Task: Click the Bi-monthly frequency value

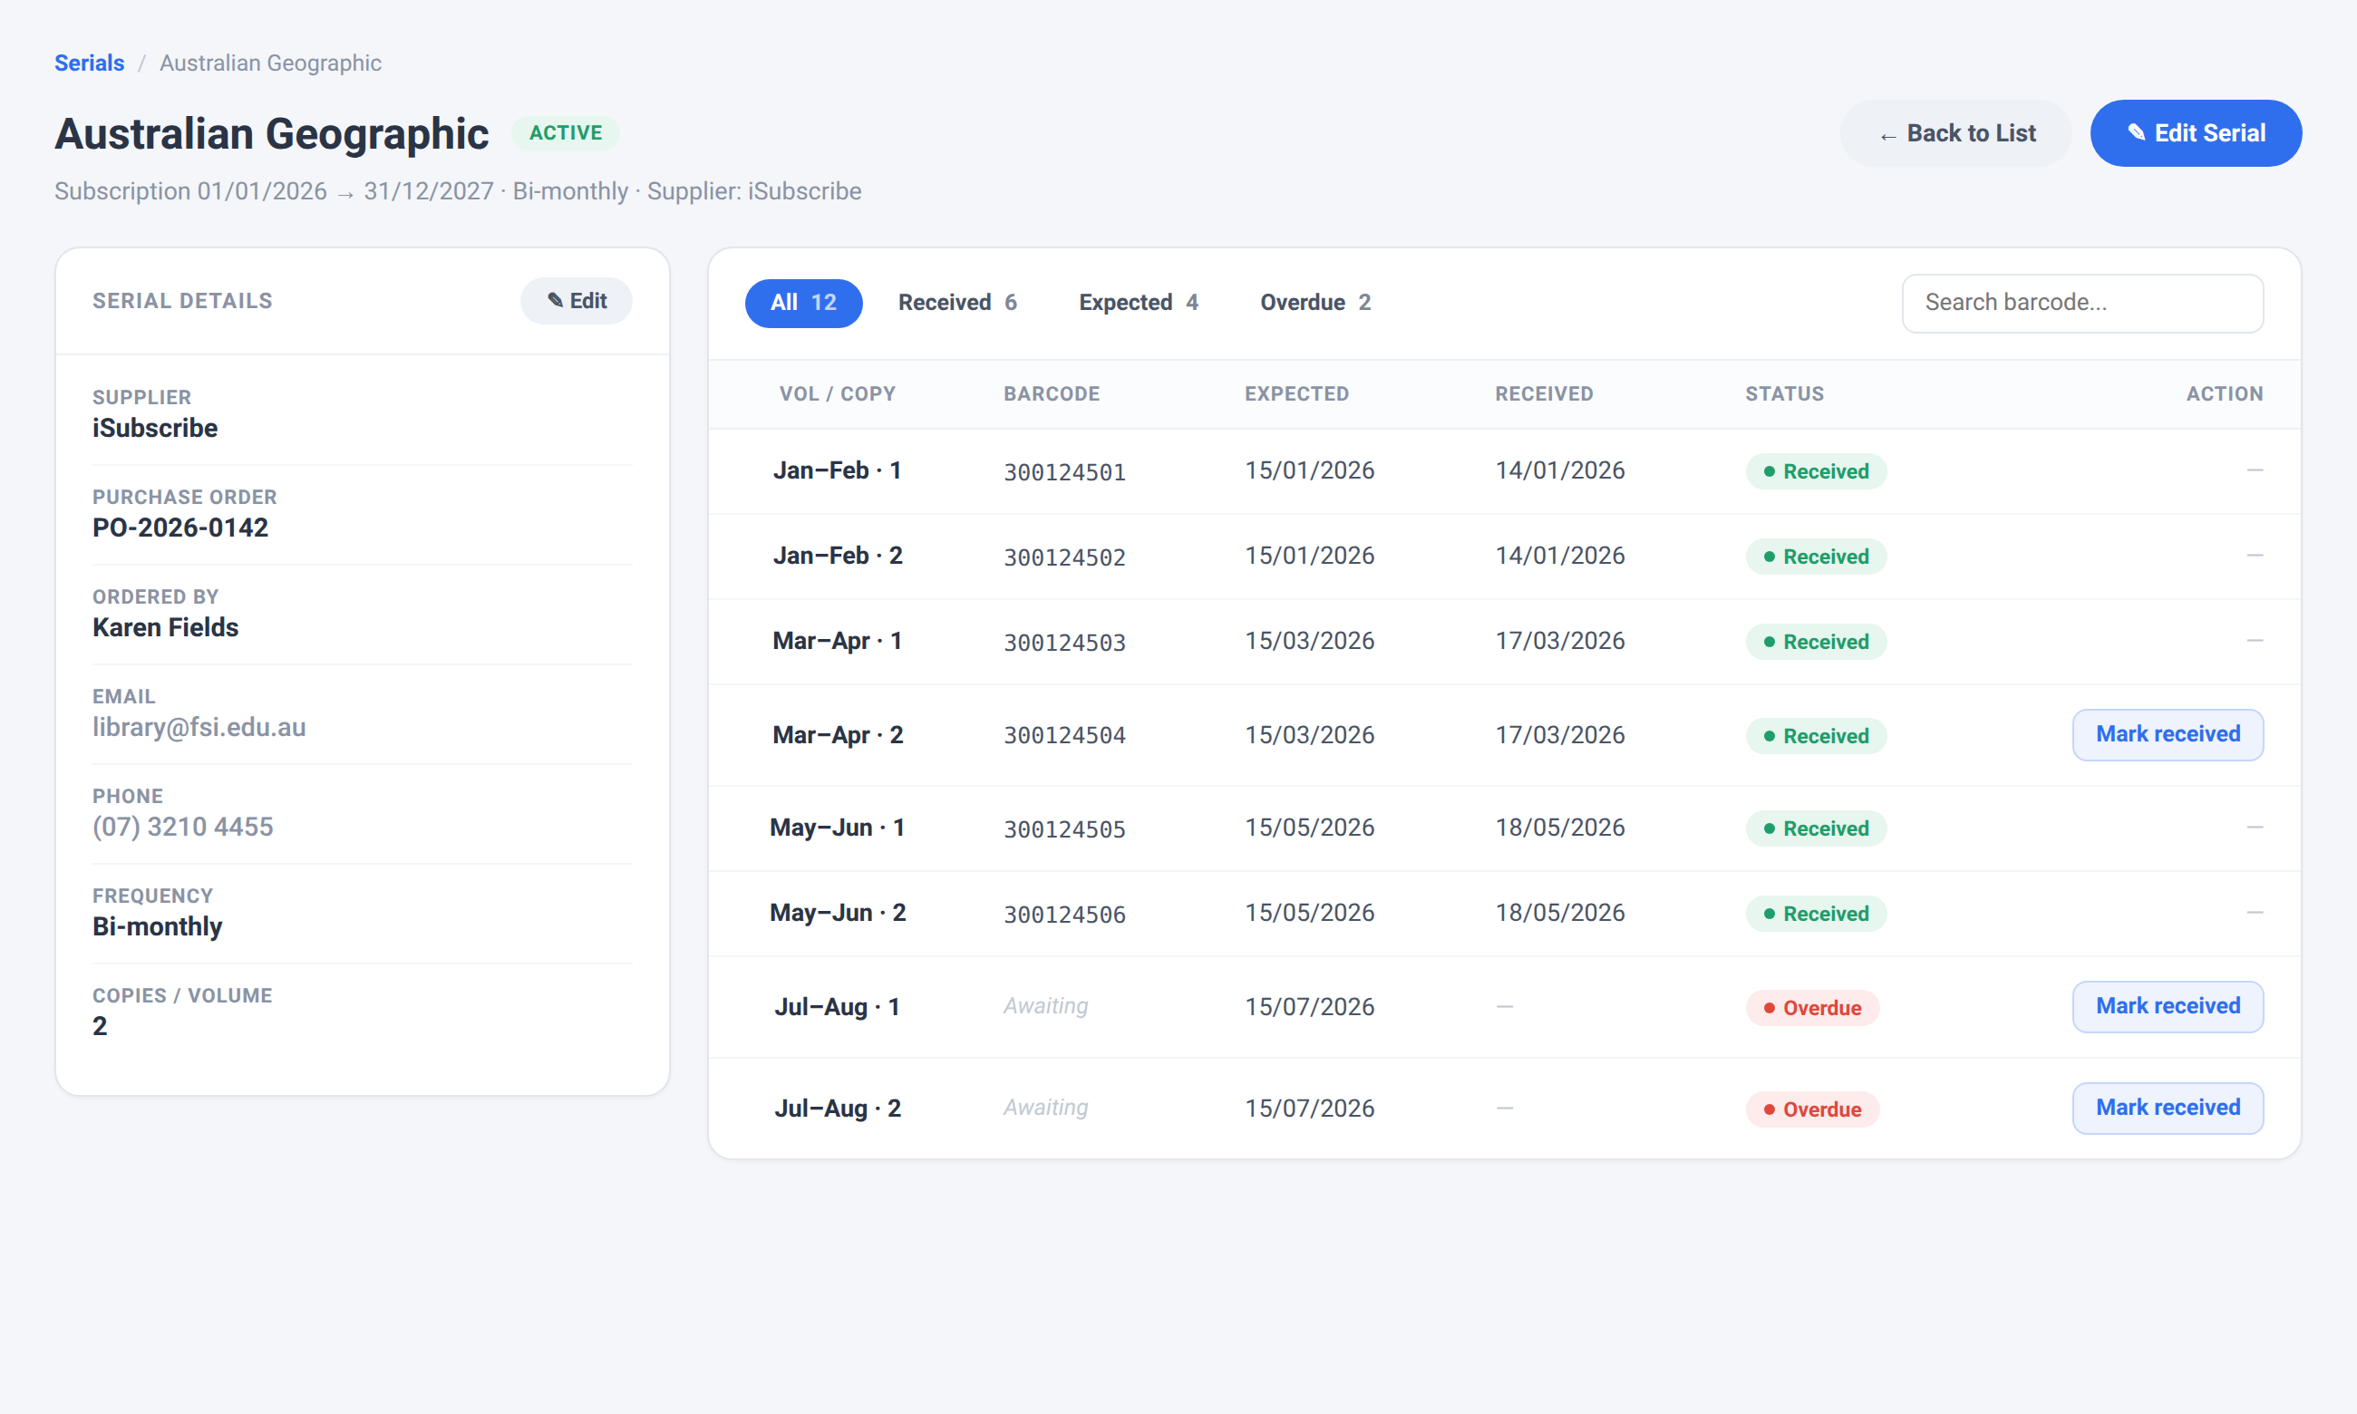Action: (x=157, y=927)
